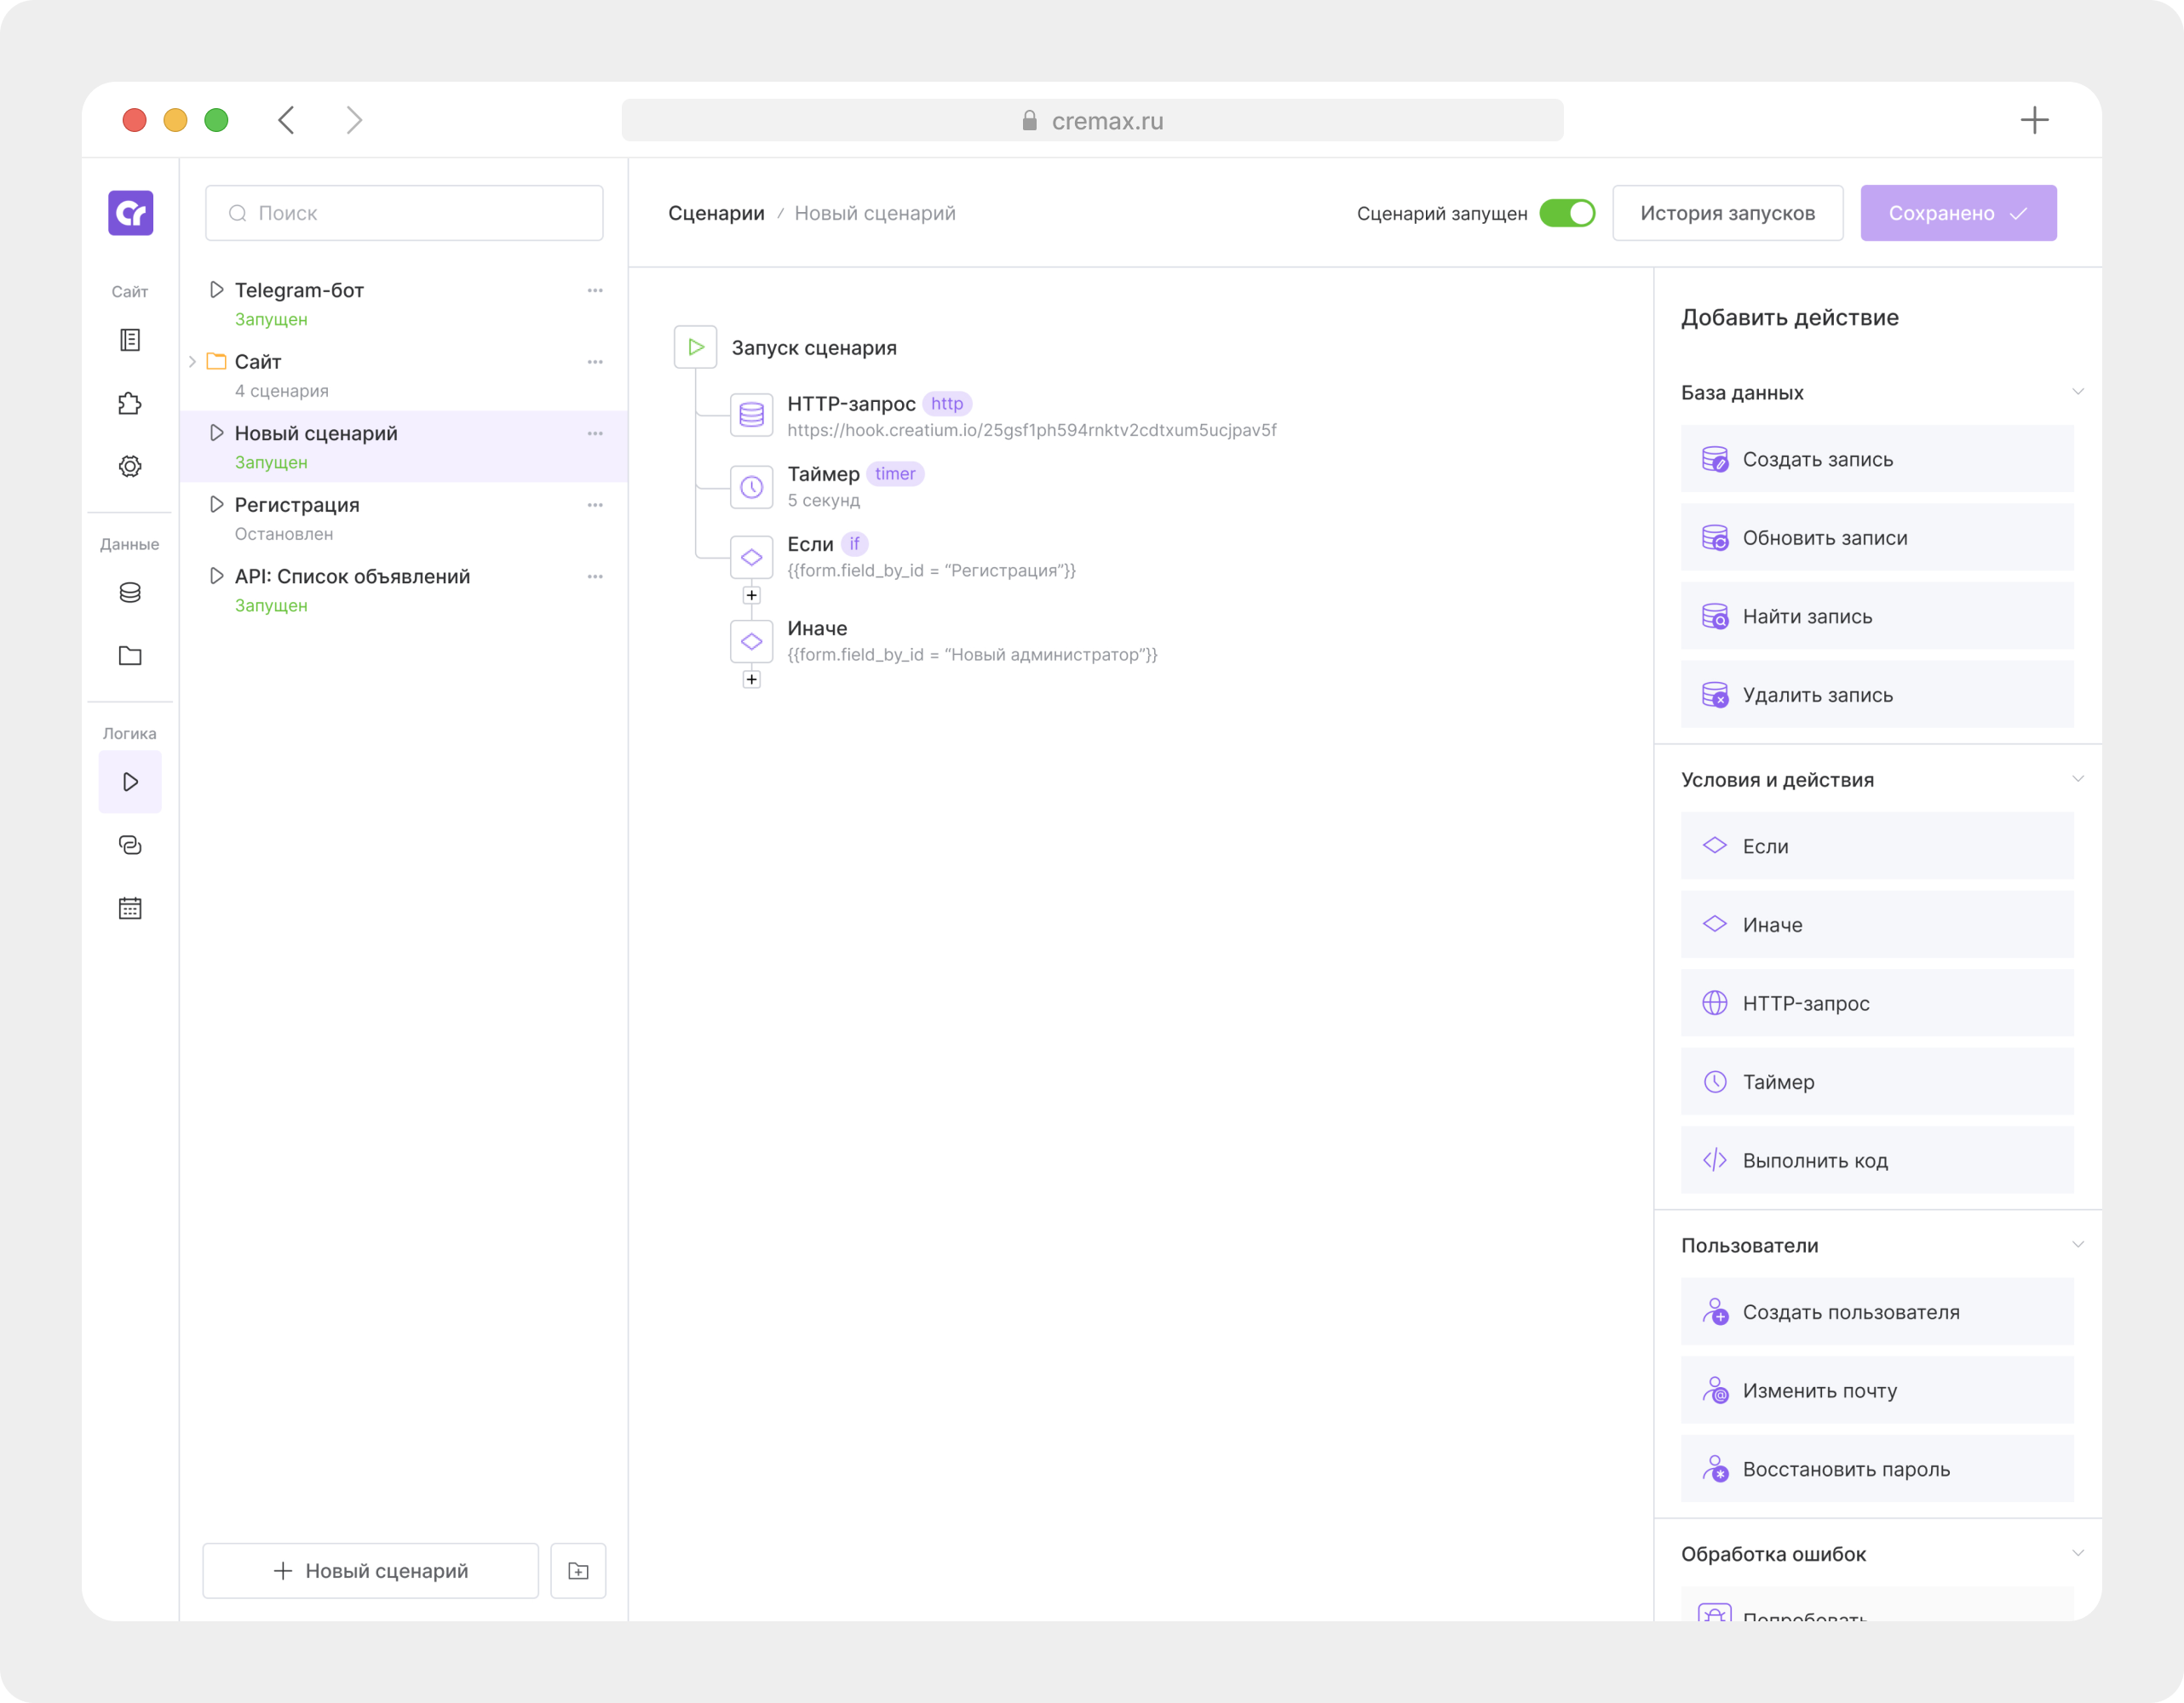Screen dimensions: 2184x1703
Task: Open the site settings gear icon
Action: point(130,467)
